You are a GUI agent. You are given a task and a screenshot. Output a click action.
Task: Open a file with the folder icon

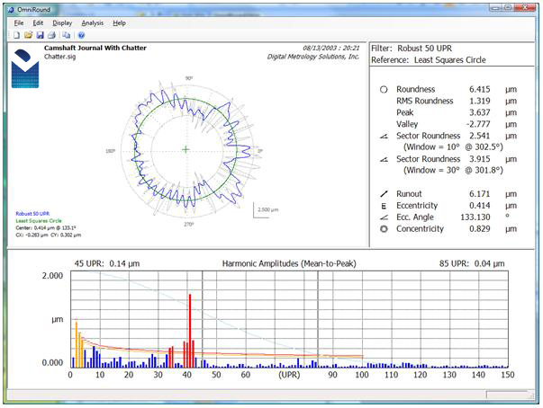pos(29,35)
